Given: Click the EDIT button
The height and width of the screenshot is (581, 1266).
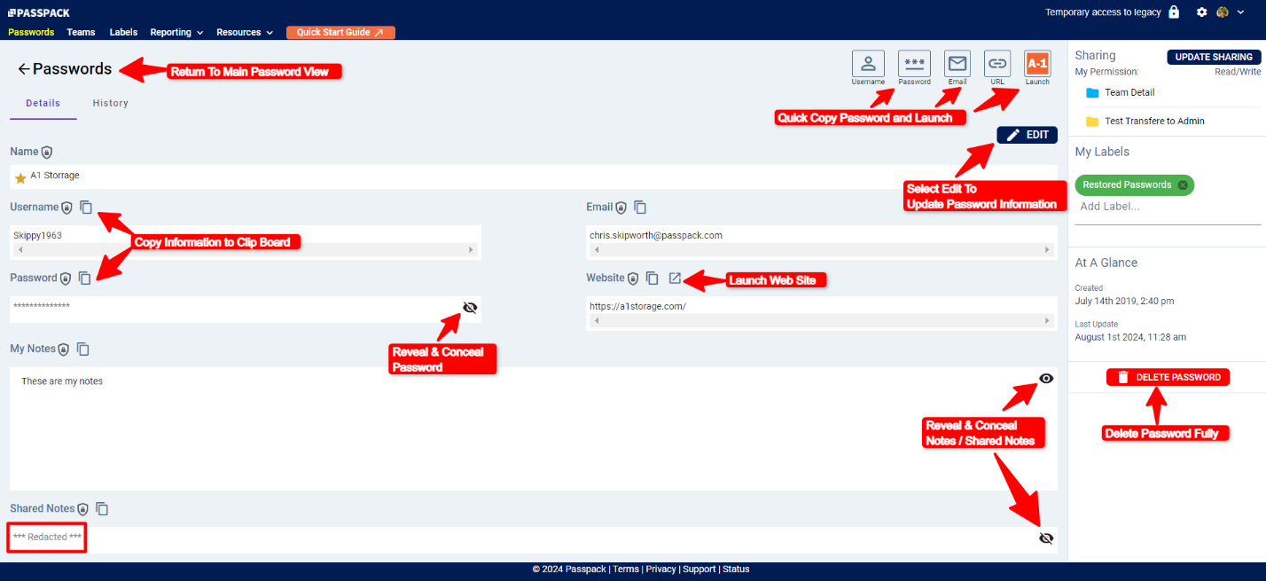Looking at the screenshot, I should pos(1028,135).
